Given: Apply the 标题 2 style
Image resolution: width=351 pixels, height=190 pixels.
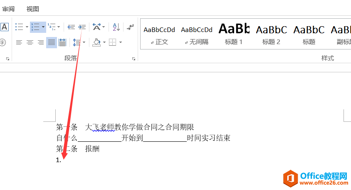Looking at the screenshot, I should tap(271, 34).
